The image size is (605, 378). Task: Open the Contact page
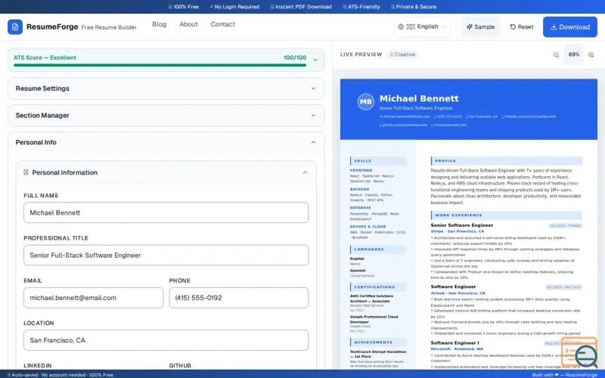pos(222,24)
